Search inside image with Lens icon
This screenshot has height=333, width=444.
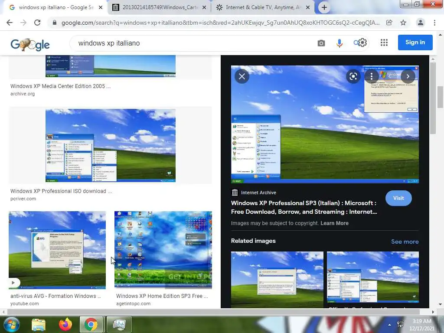353,76
